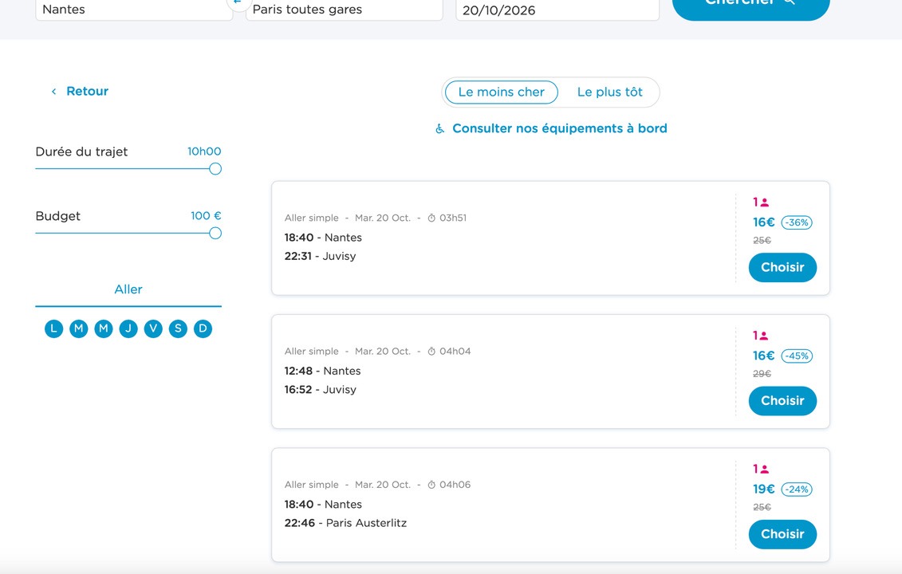This screenshot has height=574, width=902.
Task: Click the '22:31 - Juvisy' arrival text
Action: (320, 256)
